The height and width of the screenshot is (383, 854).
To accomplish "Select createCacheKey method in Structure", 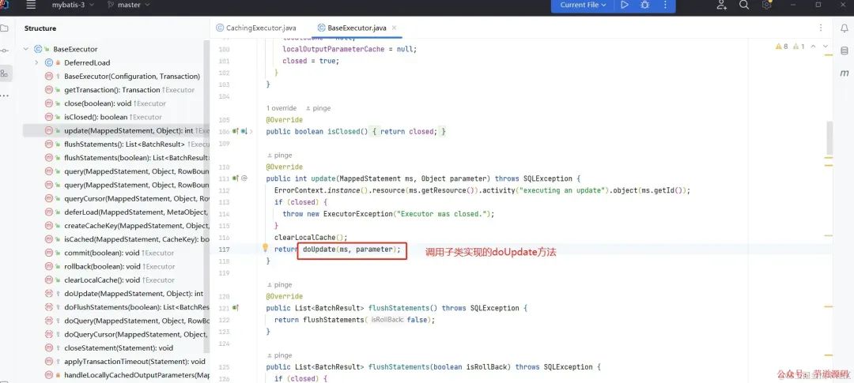I will (x=136, y=226).
